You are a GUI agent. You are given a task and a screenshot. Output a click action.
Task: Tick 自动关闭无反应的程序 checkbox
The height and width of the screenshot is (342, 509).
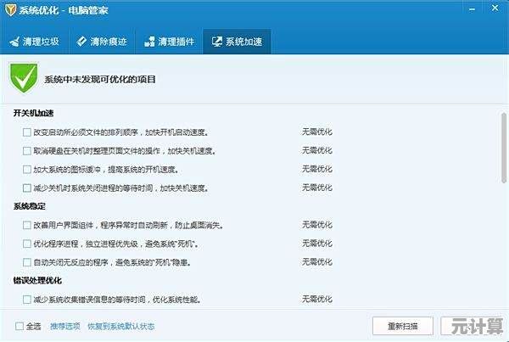pyautogui.click(x=26, y=262)
